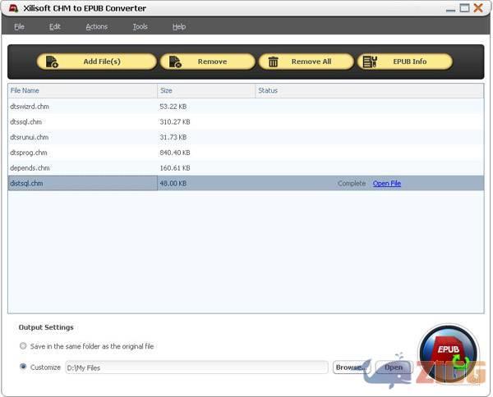Click the Browse button

(352, 367)
